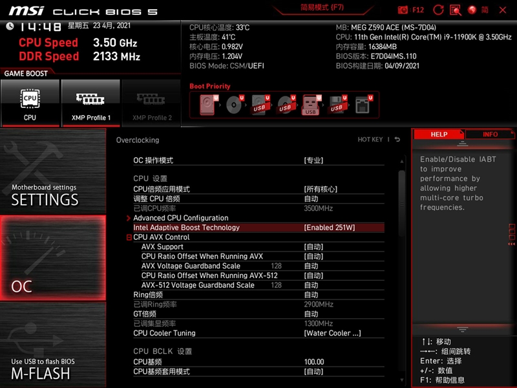Select the USB flash drive boot device

click(x=312, y=105)
